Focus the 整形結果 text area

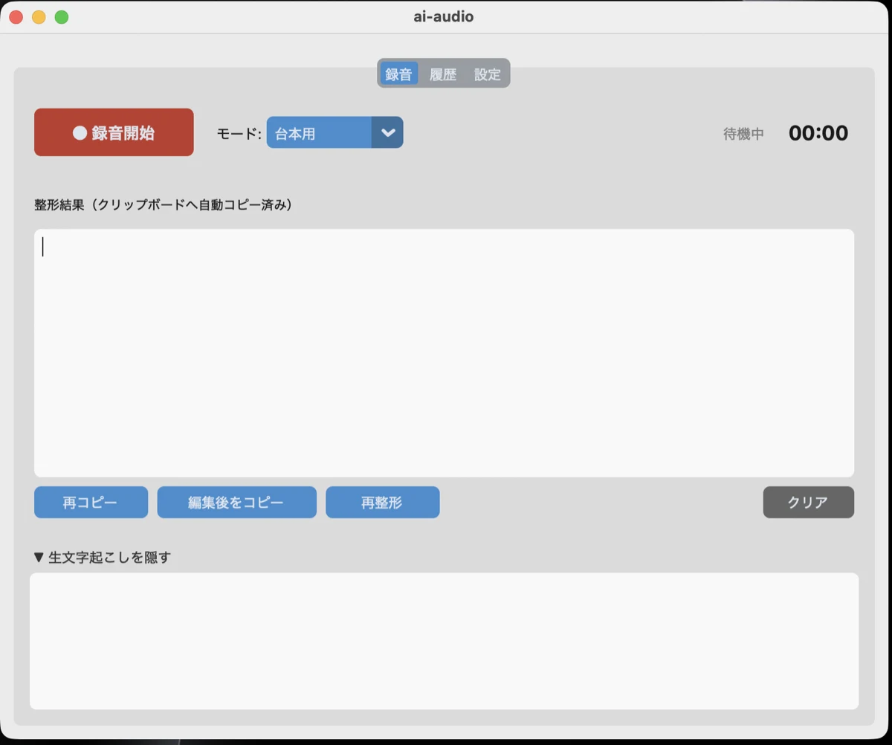444,353
